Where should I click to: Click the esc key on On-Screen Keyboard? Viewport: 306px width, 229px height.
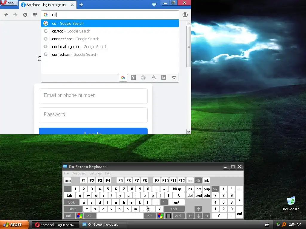(x=68, y=181)
